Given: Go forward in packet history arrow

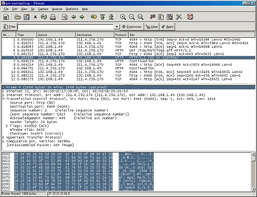Looking at the screenshot, I should tap(82, 17).
